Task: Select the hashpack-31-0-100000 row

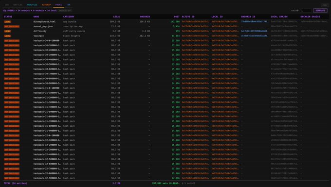Action: (x=165, y=88)
